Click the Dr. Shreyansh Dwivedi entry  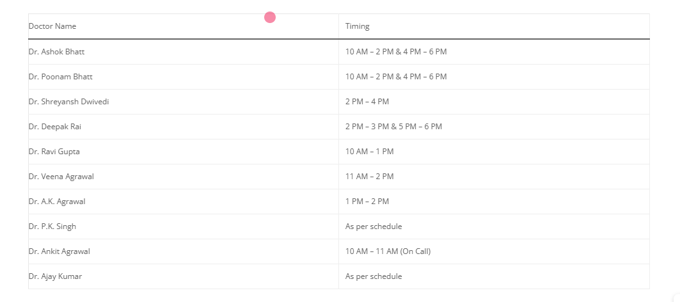[68, 101]
